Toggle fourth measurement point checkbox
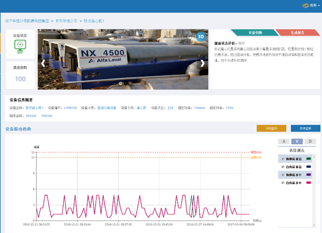 (x=282, y=183)
